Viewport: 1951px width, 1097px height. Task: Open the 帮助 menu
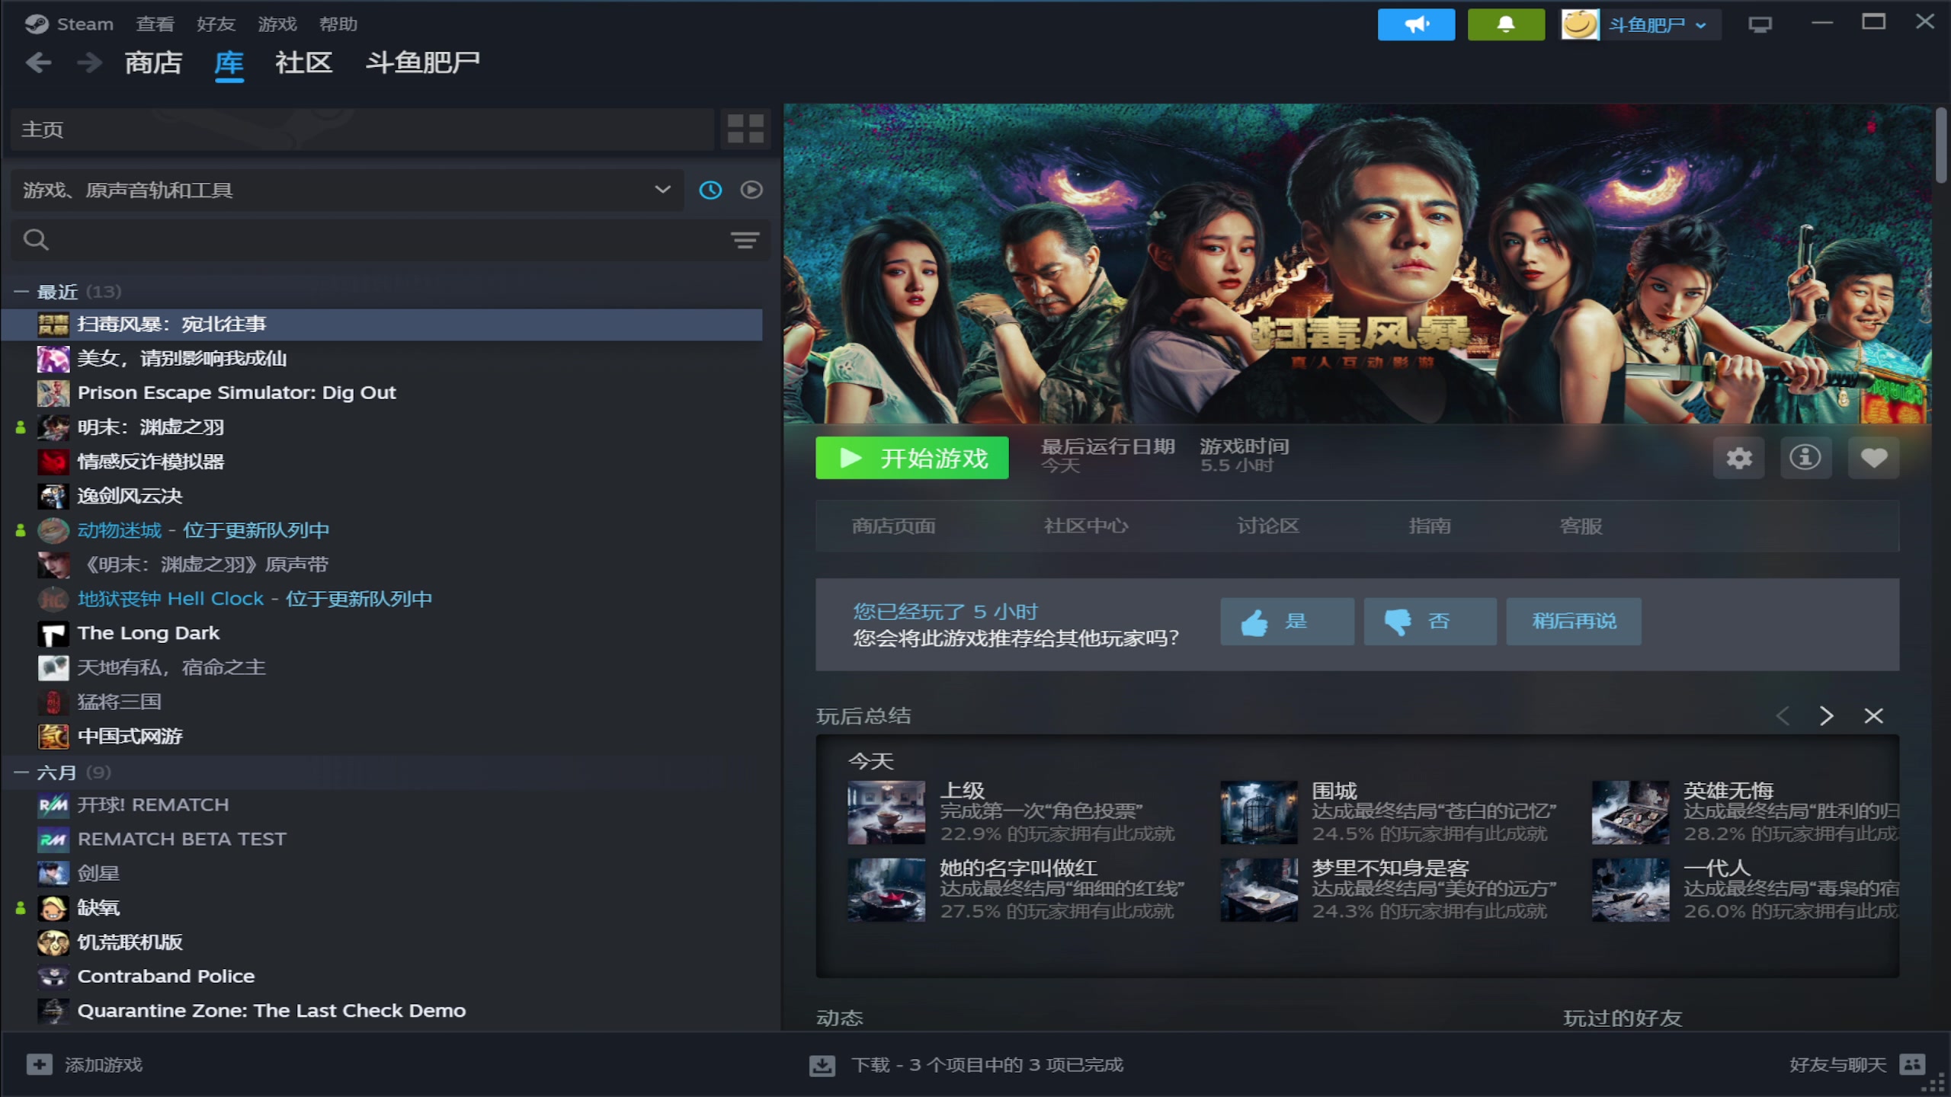click(x=338, y=24)
